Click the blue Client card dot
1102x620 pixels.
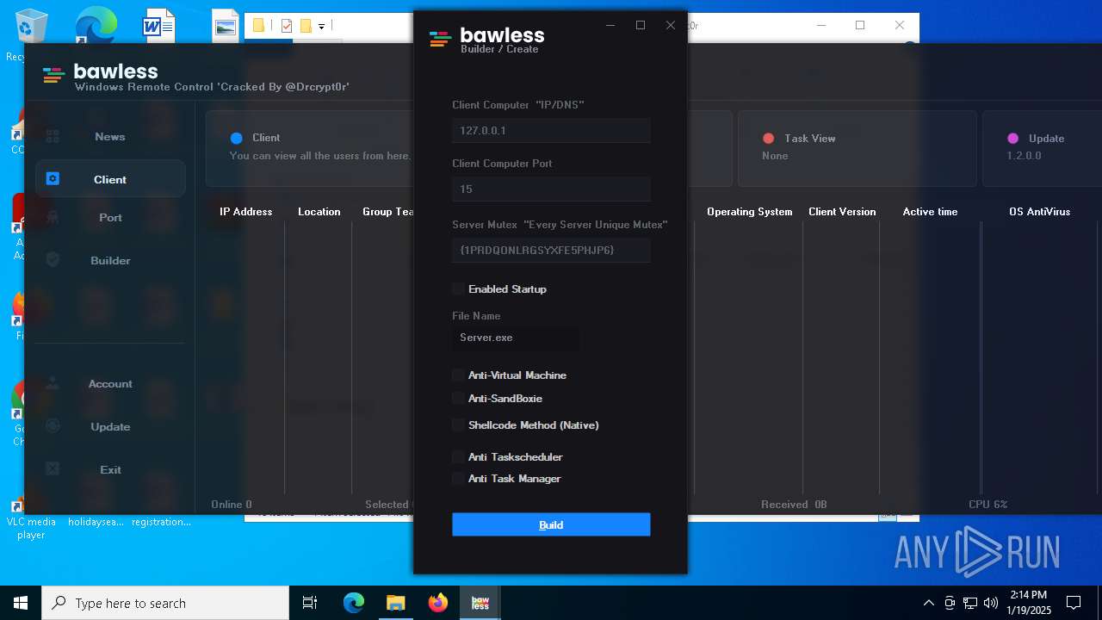tap(237, 138)
